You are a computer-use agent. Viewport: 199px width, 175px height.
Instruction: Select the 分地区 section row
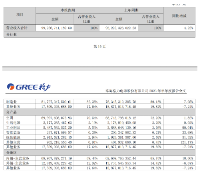pyautogui.click(x=99, y=153)
